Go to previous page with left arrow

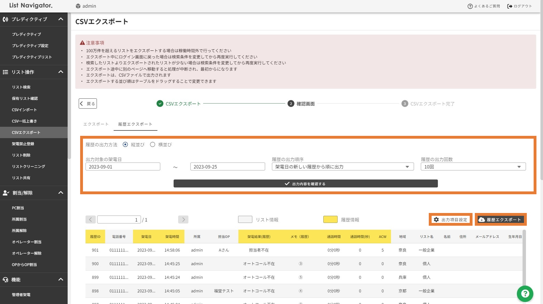click(90, 219)
